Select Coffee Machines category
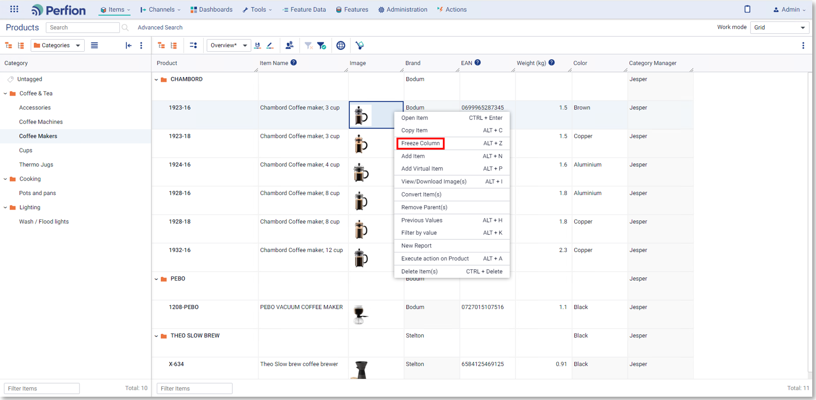816x400 pixels. (41, 122)
